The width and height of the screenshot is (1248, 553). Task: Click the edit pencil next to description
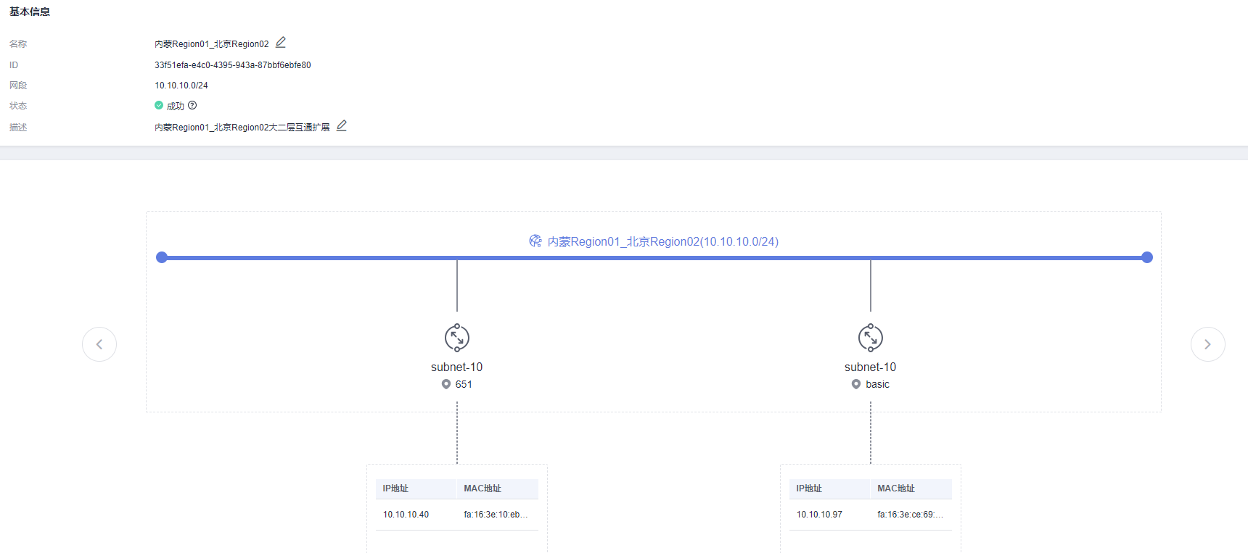click(342, 126)
